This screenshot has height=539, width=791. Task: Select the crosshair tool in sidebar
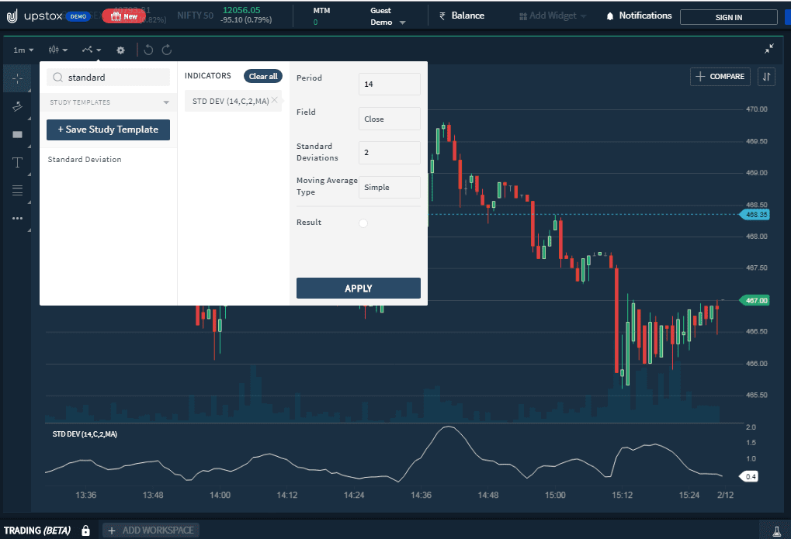[x=17, y=78]
